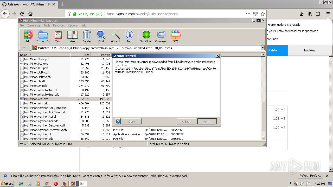Screen dimensions: 333x187
Task: Open Firefox downloads arrow
Action: click(301, 14)
